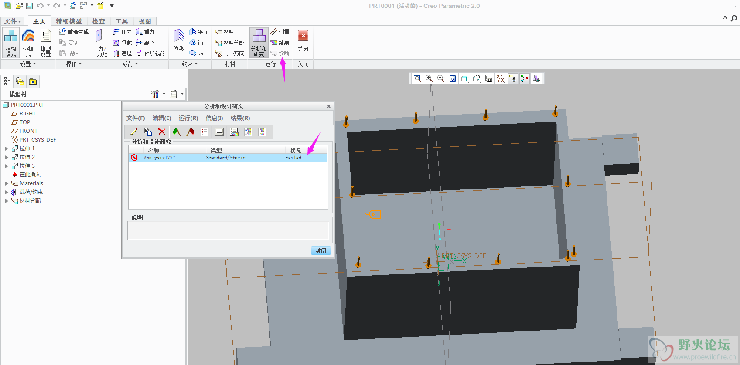
Task: Create a 销 pin constraint
Action: tap(196, 43)
